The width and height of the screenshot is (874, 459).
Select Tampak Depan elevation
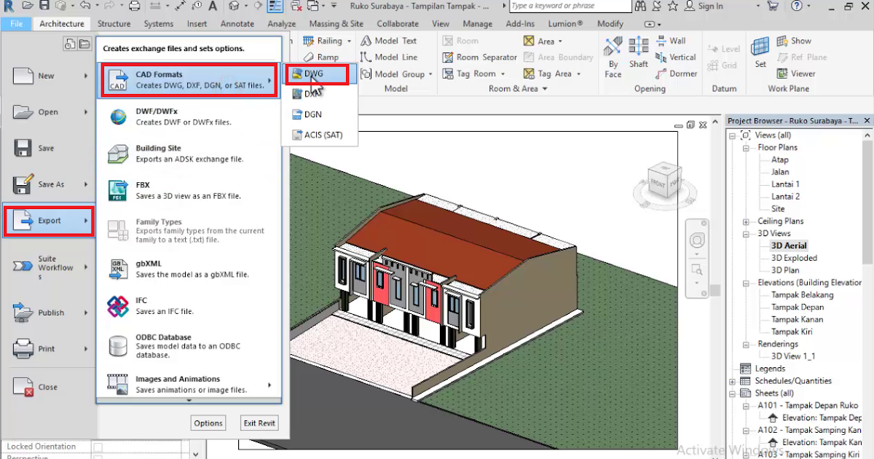(798, 307)
